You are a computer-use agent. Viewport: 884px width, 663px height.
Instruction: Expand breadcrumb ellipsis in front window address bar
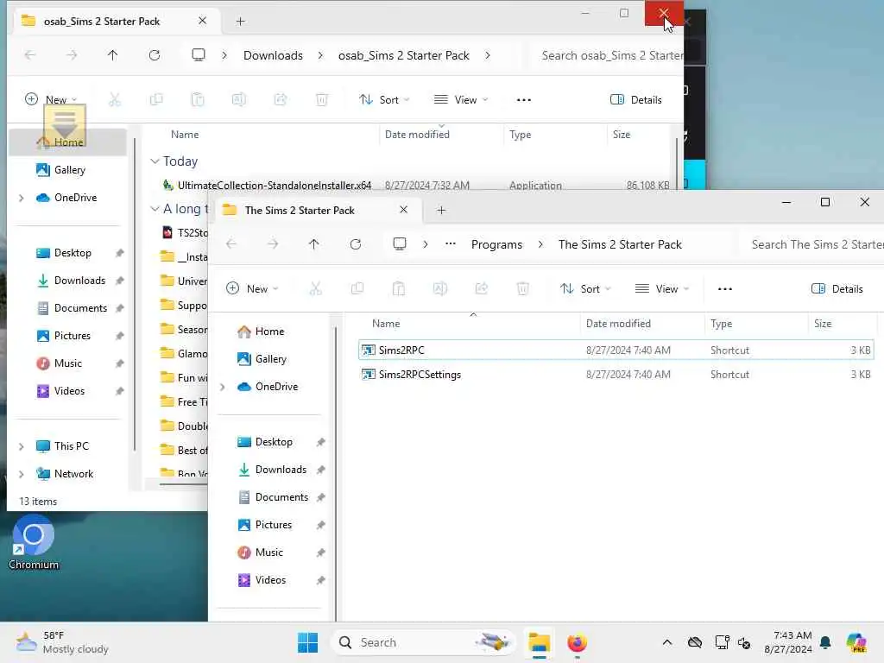pyautogui.click(x=450, y=244)
